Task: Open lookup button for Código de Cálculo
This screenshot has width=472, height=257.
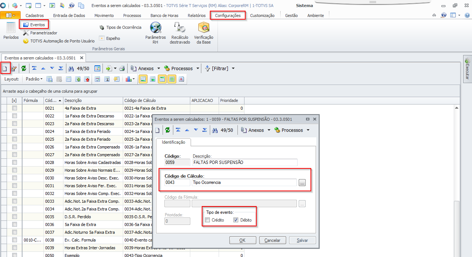Action: click(x=302, y=182)
